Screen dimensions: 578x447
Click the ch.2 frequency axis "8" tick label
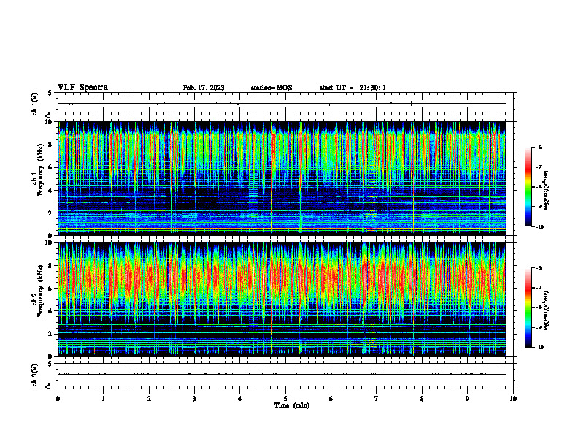[x=51, y=266]
